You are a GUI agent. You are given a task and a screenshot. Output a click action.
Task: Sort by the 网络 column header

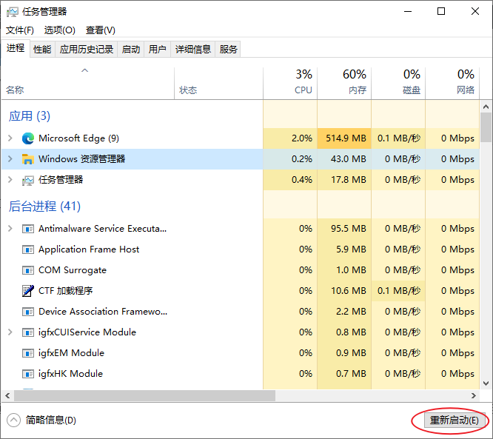click(452, 84)
